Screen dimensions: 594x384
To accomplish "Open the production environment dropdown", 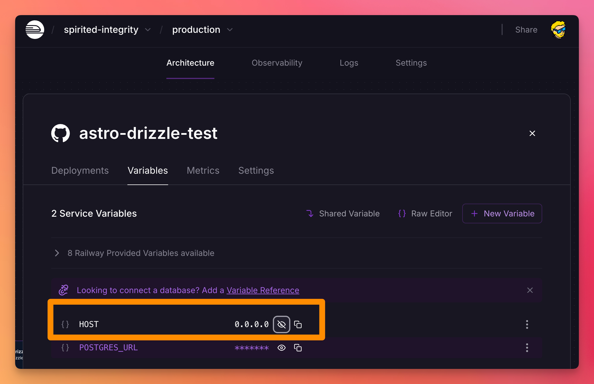I will 230,30.
